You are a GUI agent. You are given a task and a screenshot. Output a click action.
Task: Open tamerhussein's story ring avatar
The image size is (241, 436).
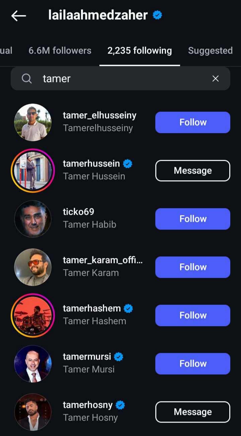coord(33,171)
